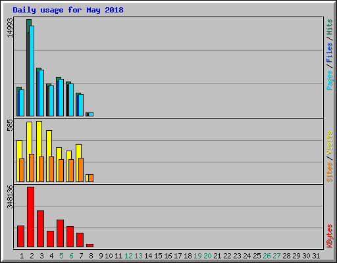Click the day 5 green axis label
Screen dimensions: 337x263
[x=61, y=256]
